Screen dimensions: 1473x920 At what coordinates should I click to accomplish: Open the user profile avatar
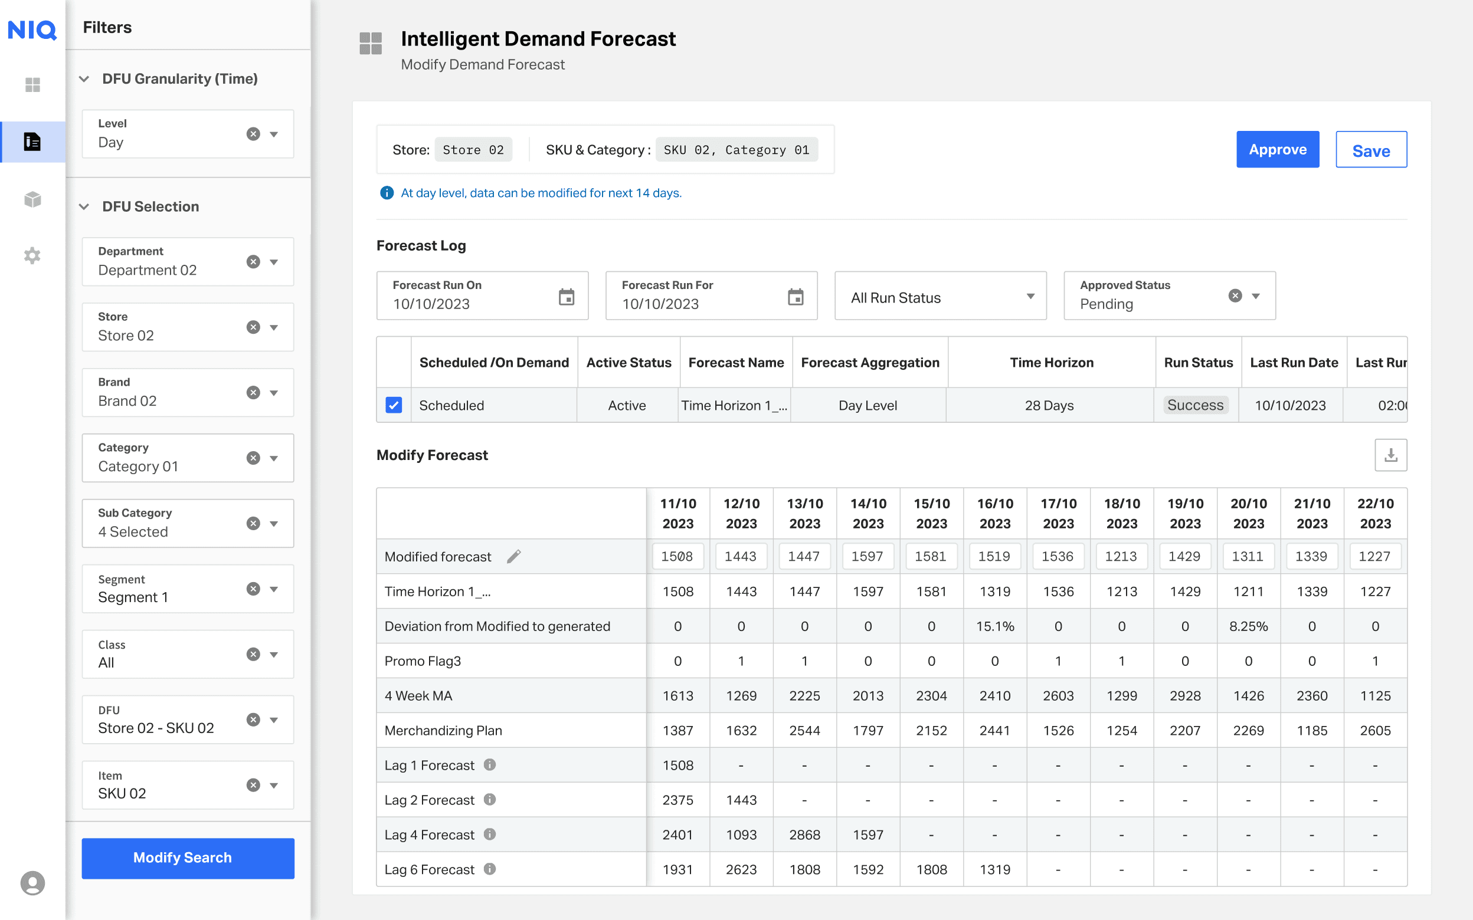click(x=32, y=883)
